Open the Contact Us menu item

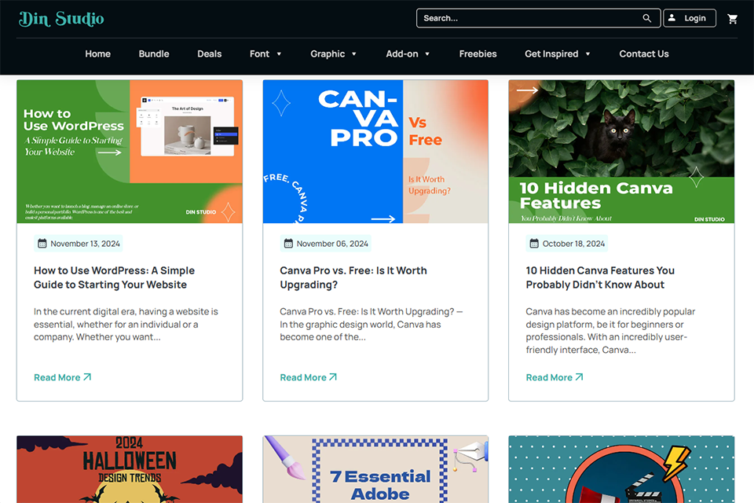[644, 54]
